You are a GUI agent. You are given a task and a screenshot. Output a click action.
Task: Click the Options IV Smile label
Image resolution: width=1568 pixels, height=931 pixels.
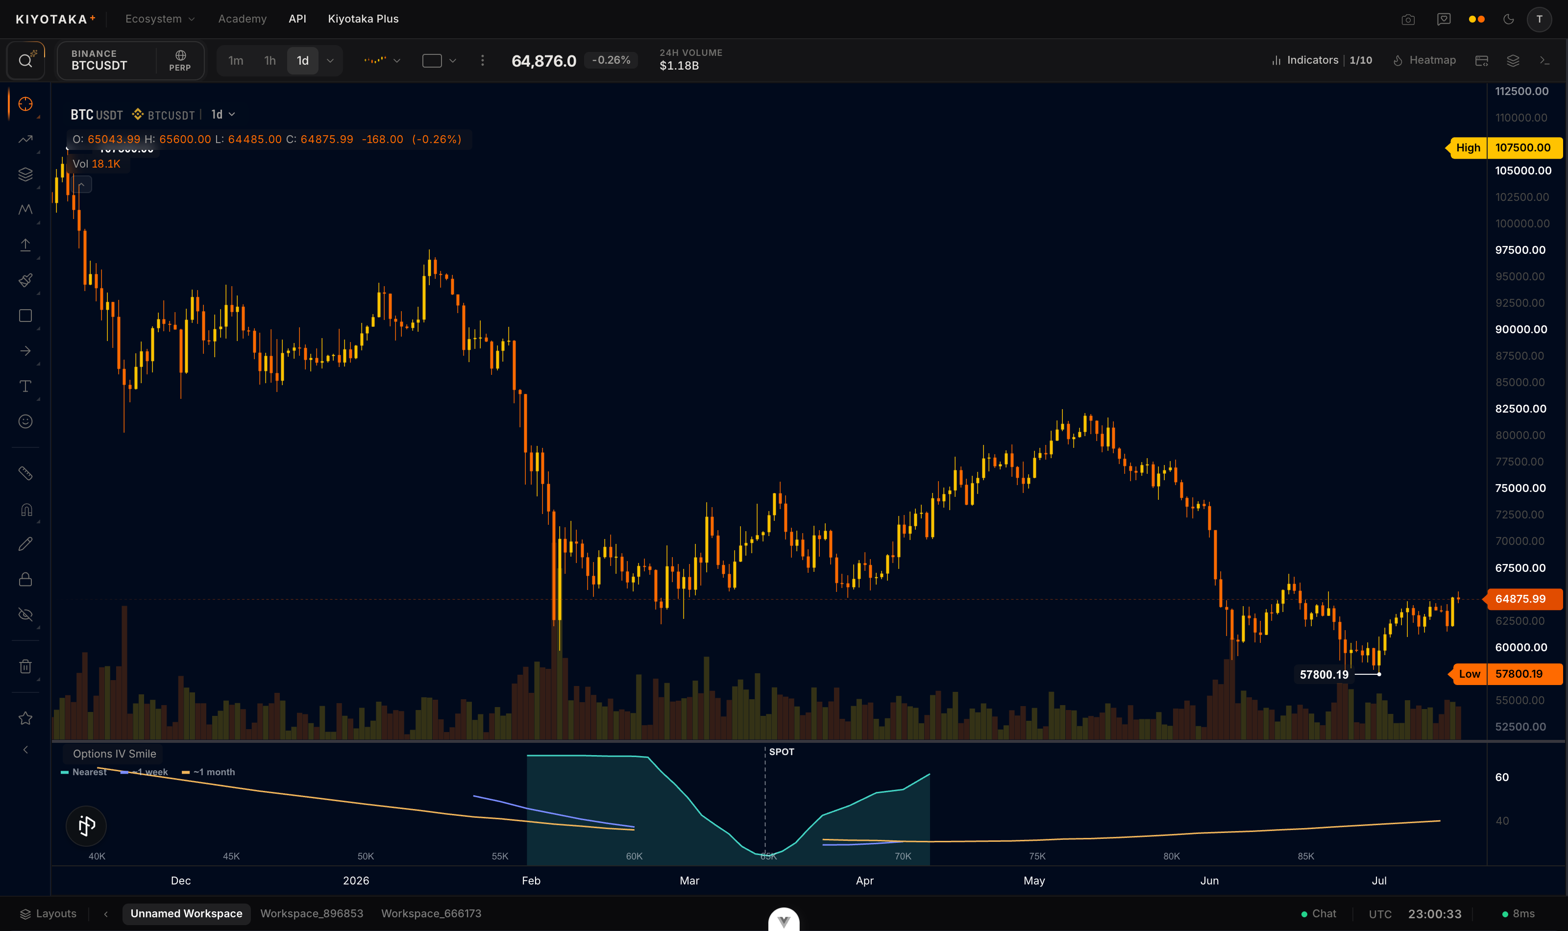tap(114, 754)
